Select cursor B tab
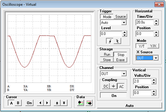The height and width of the screenshot is (112, 166). (18, 103)
